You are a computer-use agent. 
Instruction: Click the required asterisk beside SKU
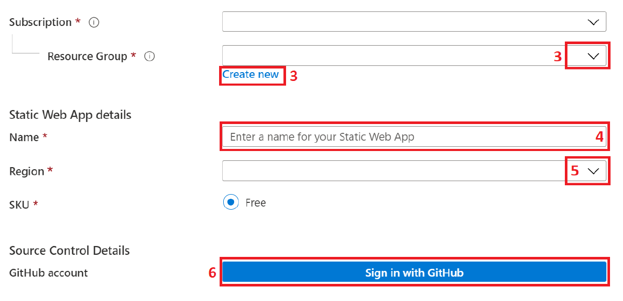click(x=37, y=202)
